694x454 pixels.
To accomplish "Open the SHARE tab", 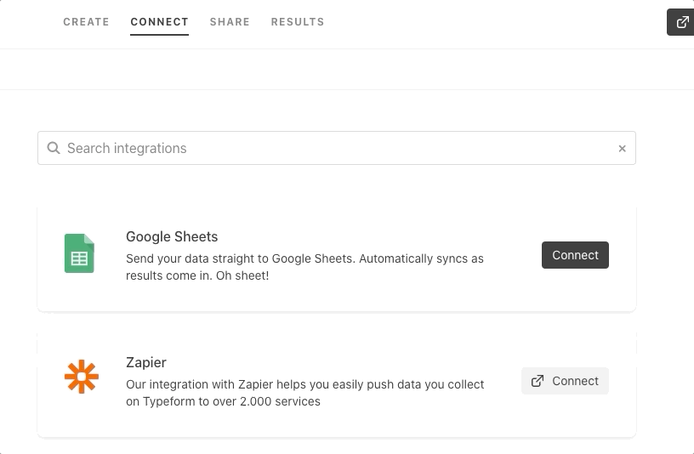I will 230,22.
